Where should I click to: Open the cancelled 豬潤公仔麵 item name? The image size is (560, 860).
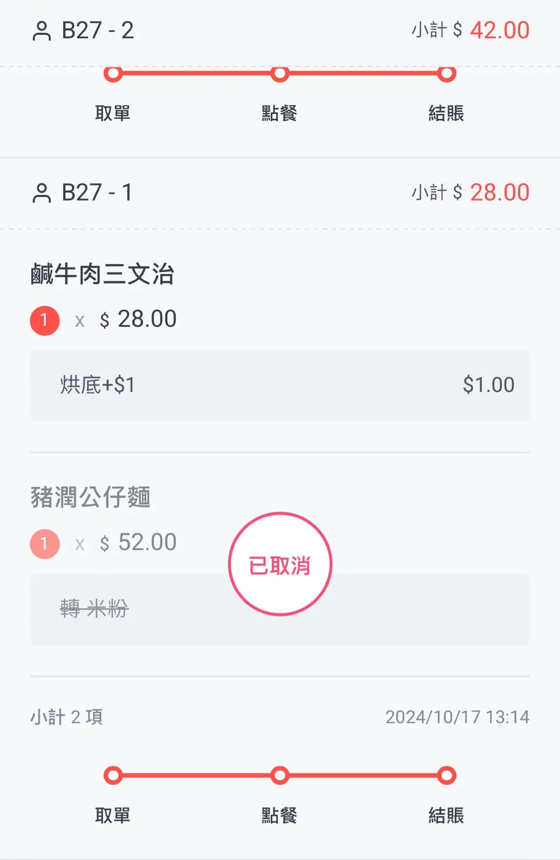click(x=90, y=497)
